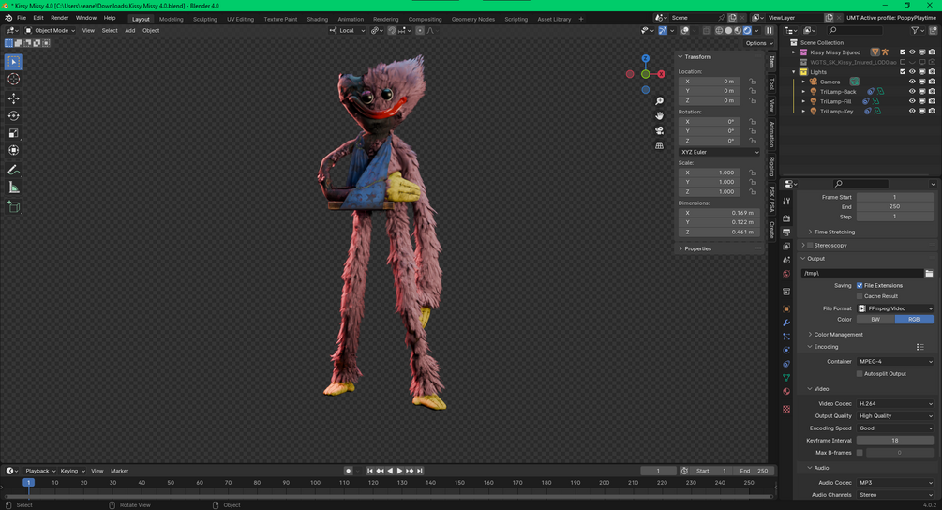Switch to the Geometry Nodes workspace tab
This screenshot has width=942, height=510.
click(x=472, y=20)
